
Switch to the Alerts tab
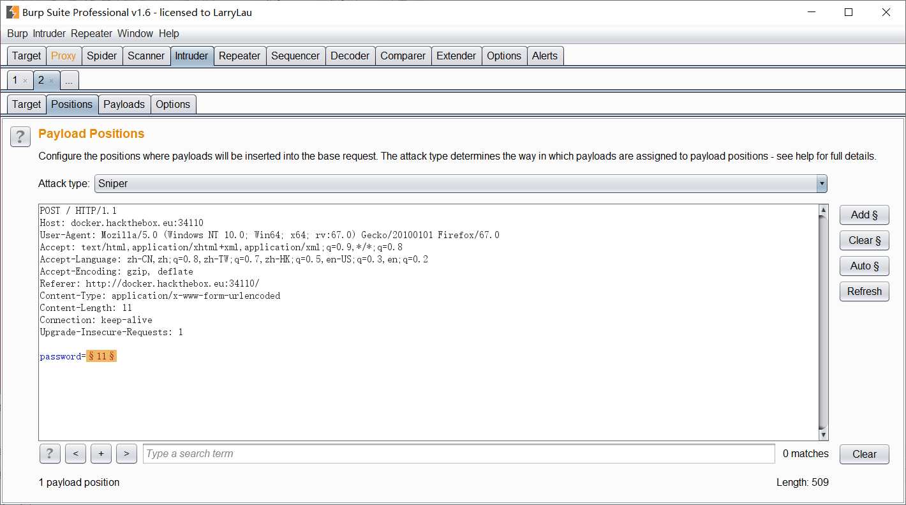545,56
